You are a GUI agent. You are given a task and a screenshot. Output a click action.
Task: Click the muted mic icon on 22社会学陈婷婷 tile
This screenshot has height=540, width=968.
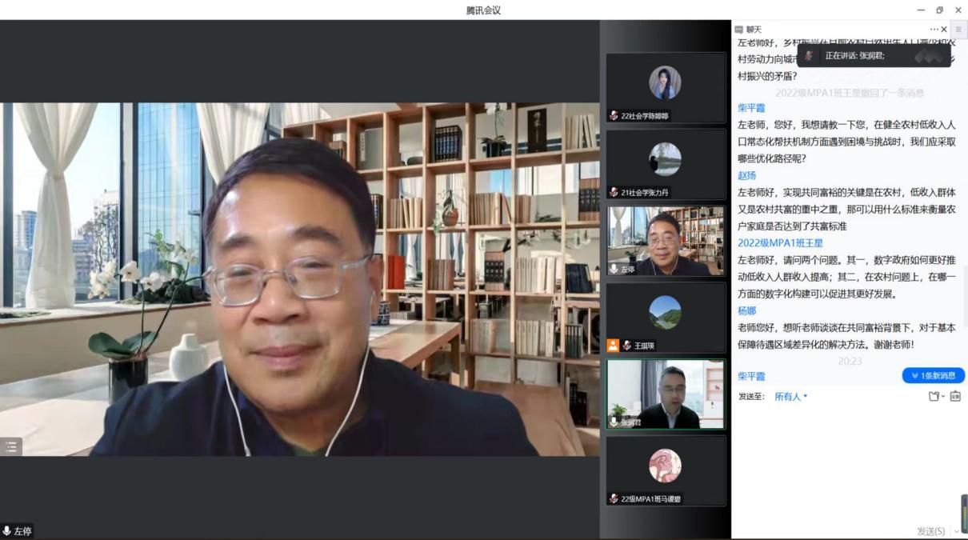coord(614,116)
